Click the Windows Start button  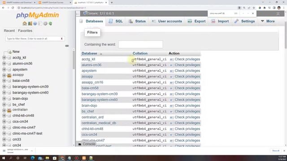(x=4, y=158)
